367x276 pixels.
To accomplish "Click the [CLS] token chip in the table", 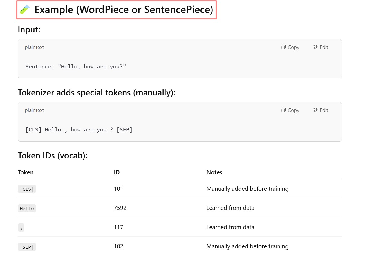I will 27,189.
